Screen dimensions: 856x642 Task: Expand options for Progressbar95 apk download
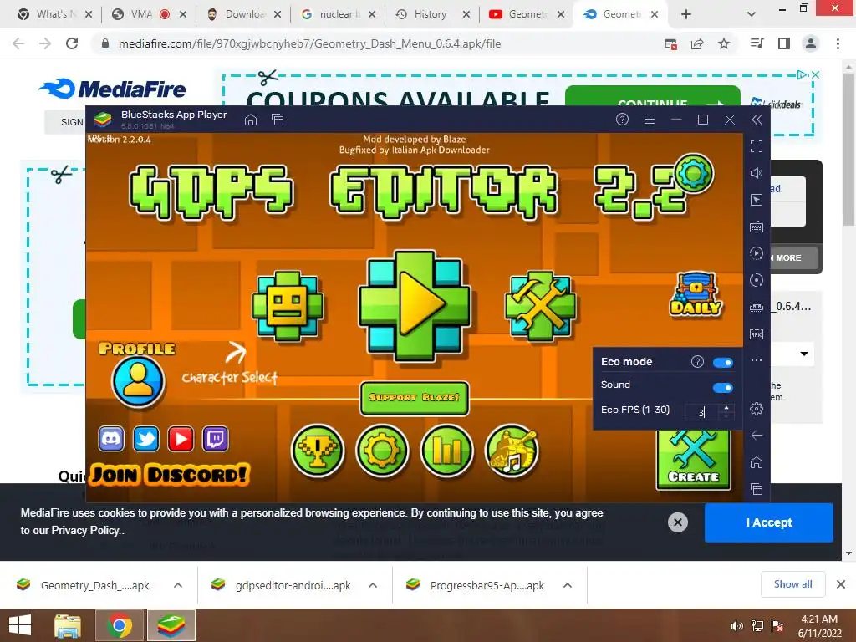pyautogui.click(x=568, y=585)
